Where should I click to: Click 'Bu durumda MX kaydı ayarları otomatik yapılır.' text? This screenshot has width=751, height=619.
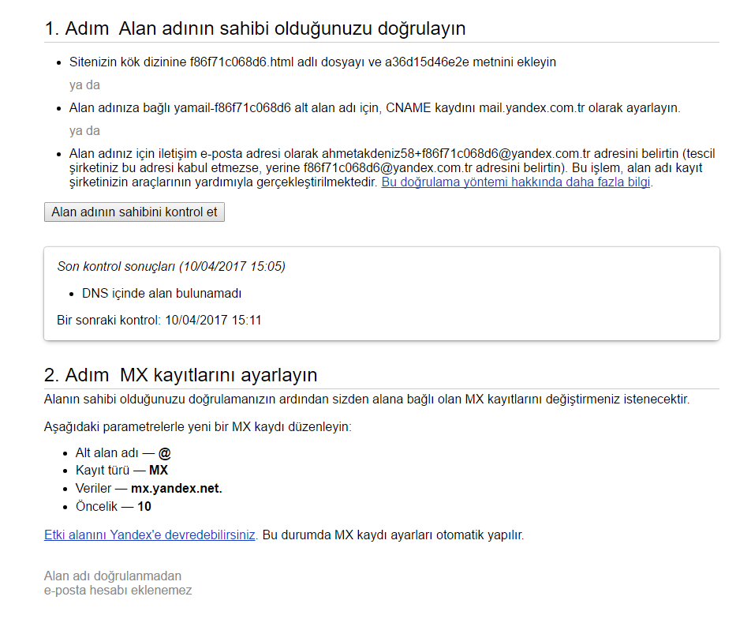coord(393,535)
